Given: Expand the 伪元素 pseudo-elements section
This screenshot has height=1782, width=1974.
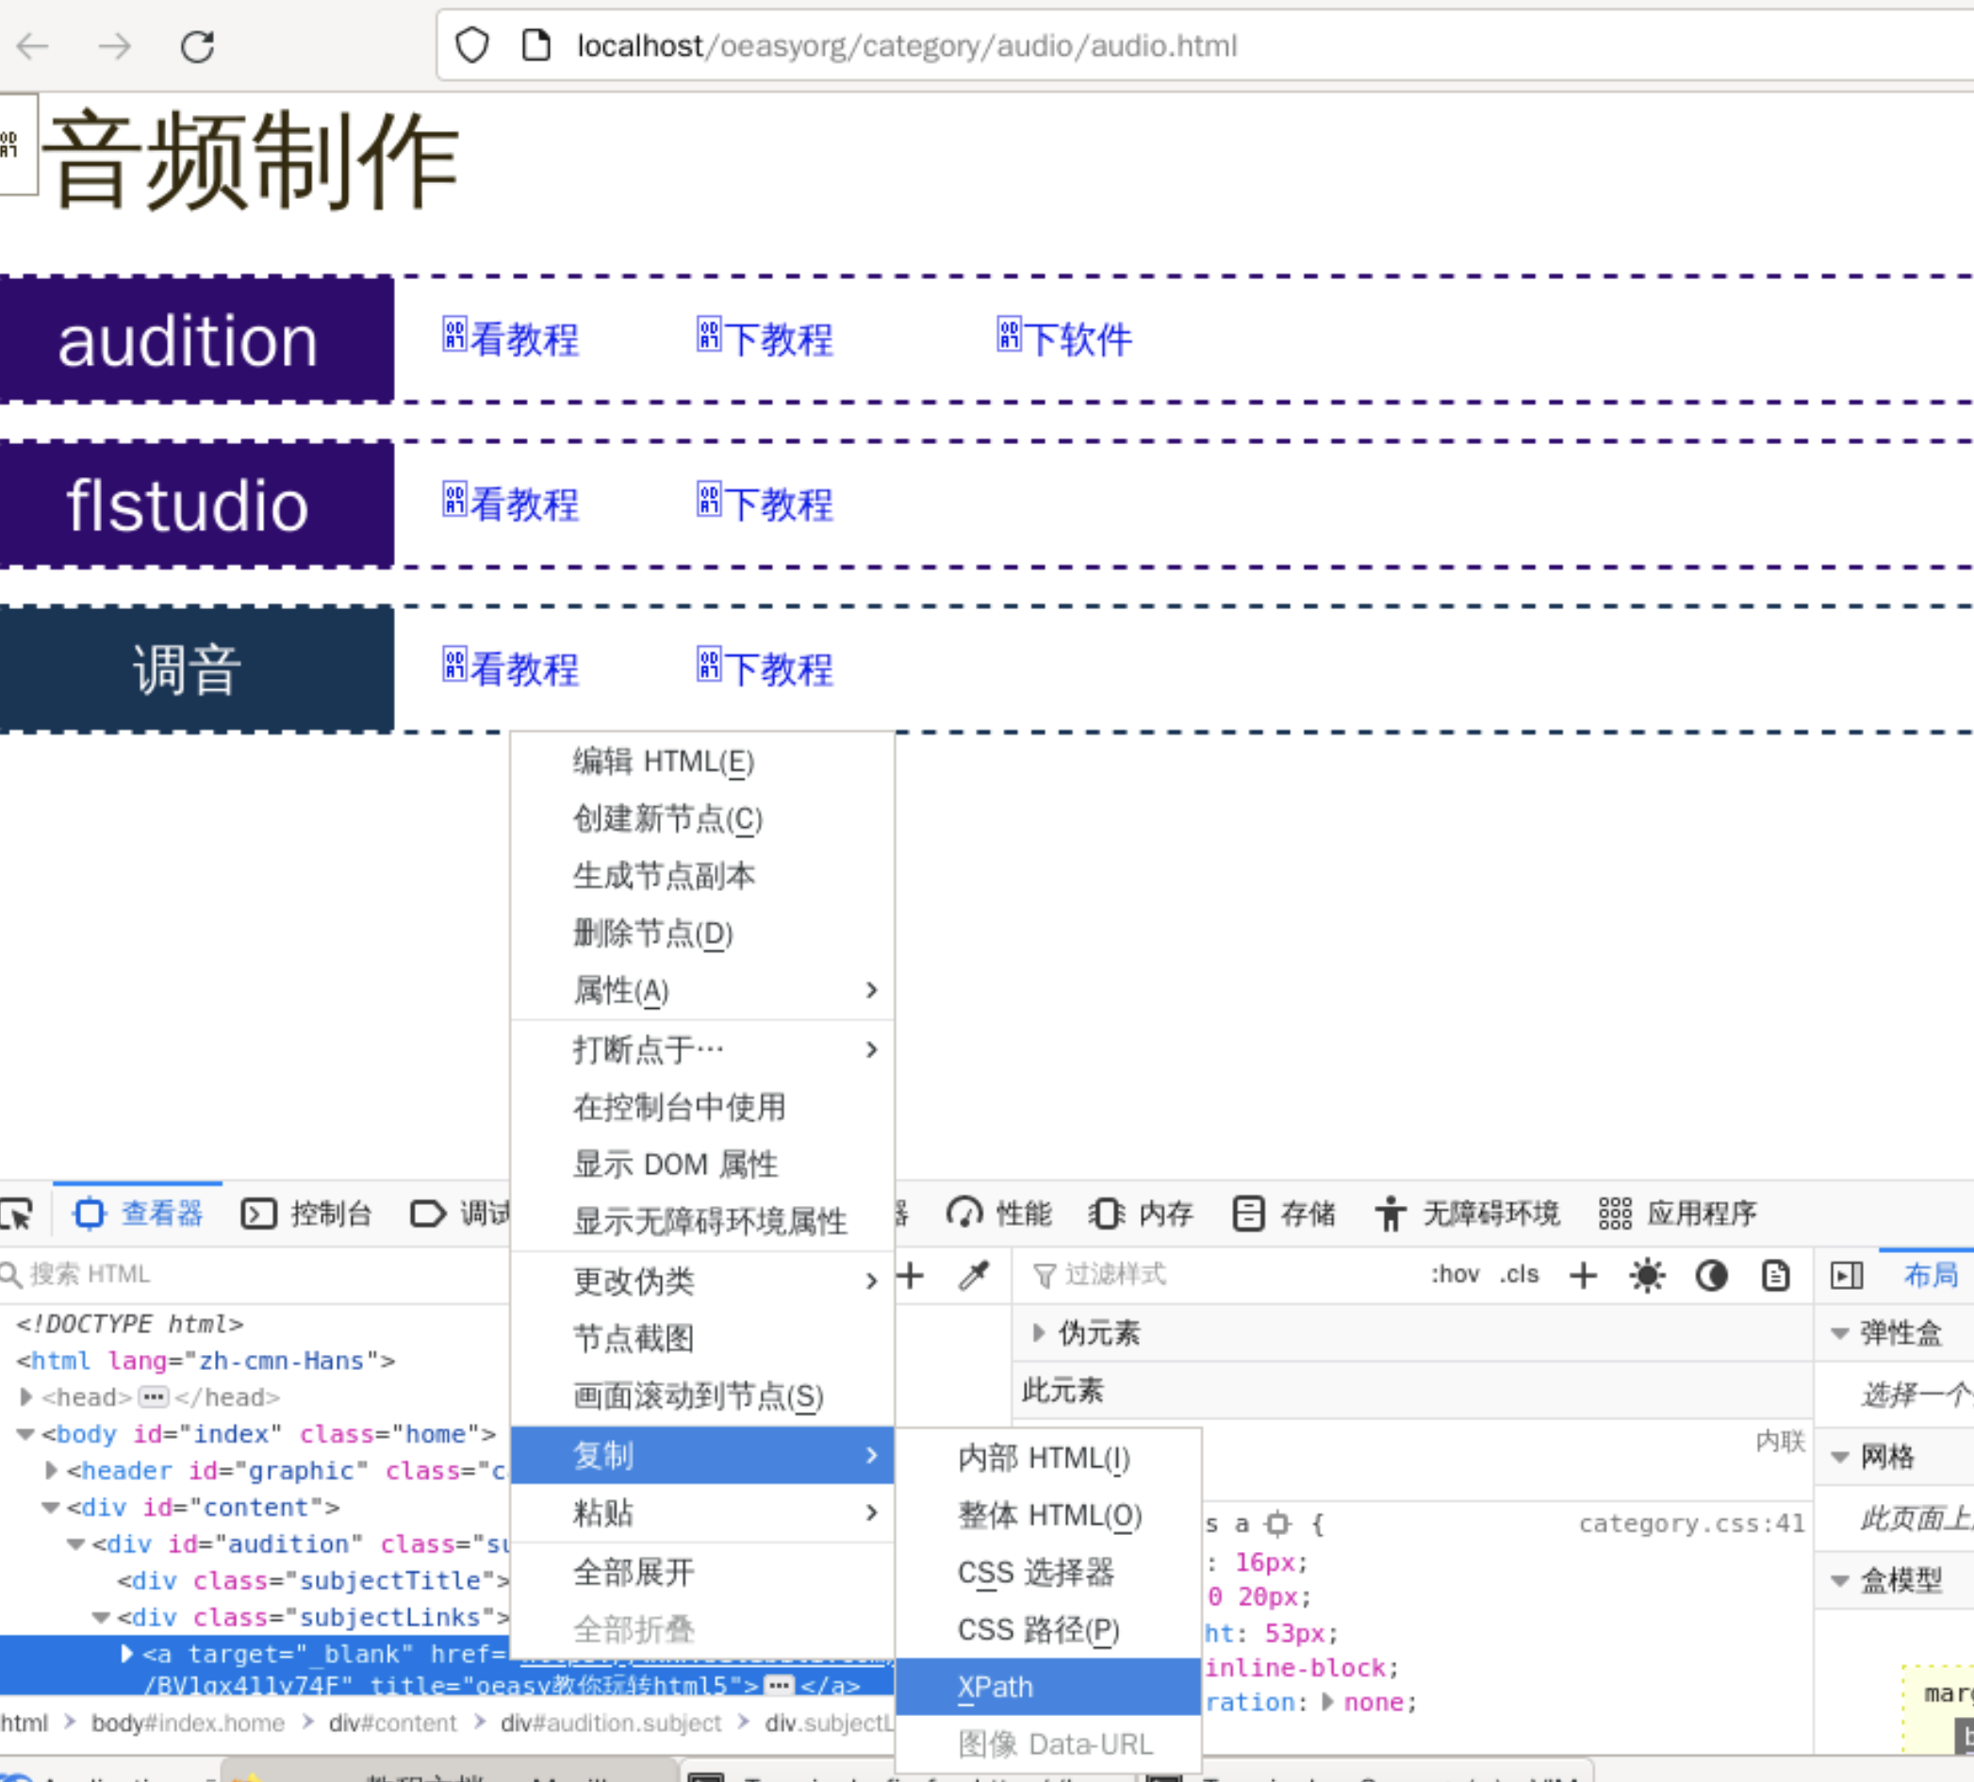Looking at the screenshot, I should 1039,1332.
